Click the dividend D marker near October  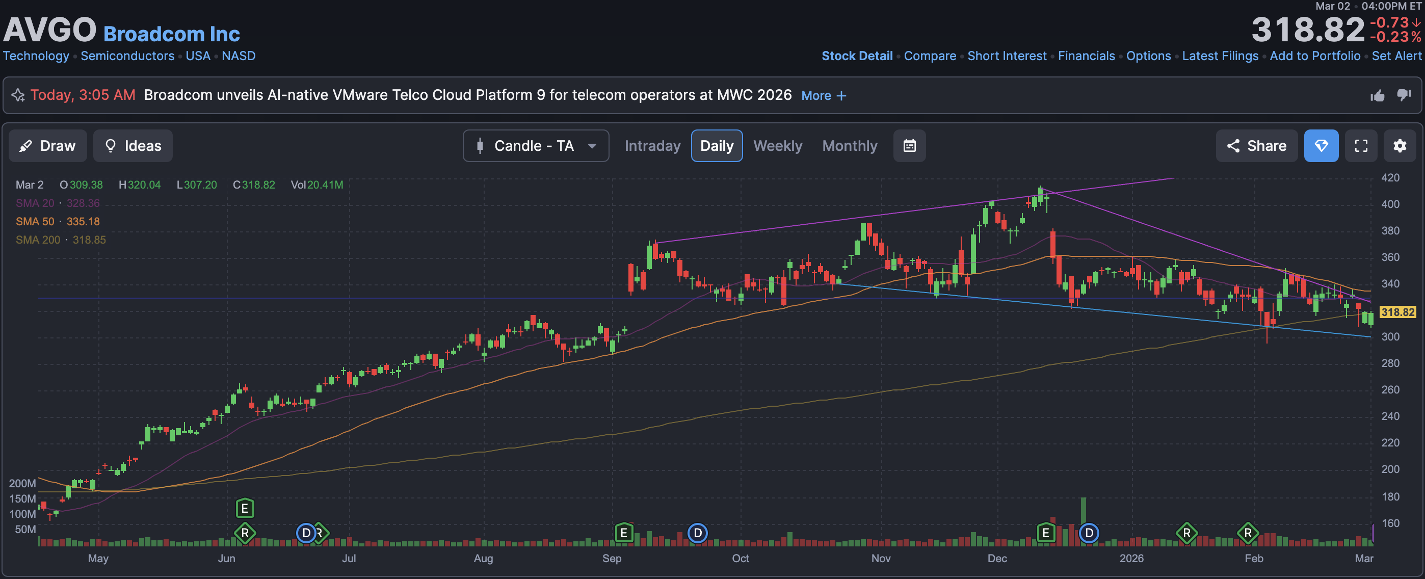698,533
